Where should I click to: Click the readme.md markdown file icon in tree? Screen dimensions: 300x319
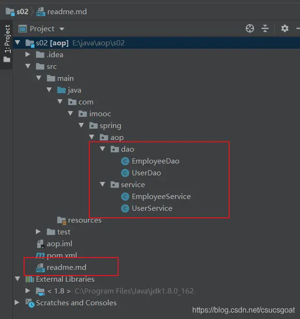coord(40,268)
